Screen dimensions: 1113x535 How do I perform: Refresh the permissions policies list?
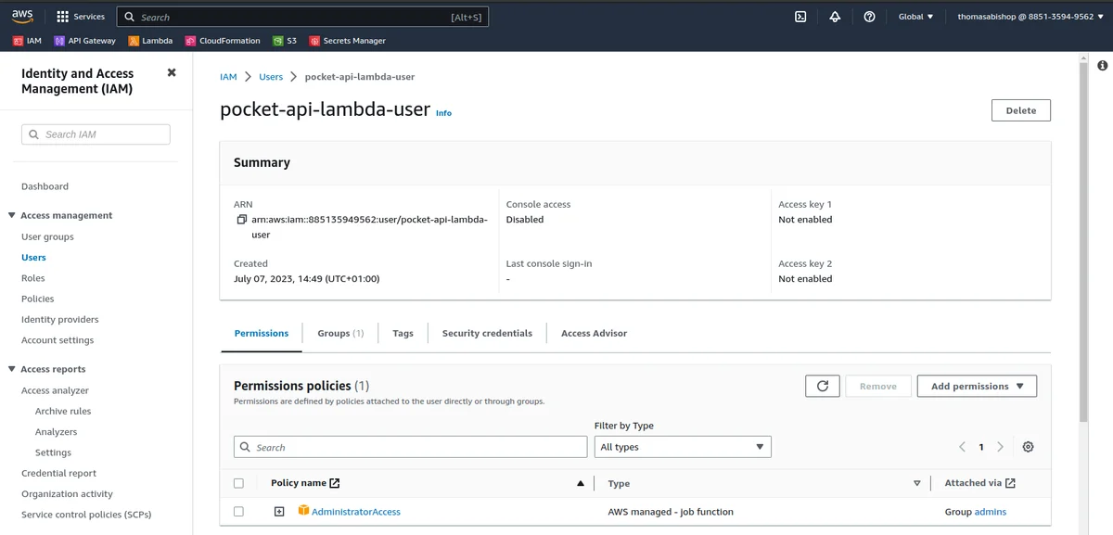[x=822, y=386]
